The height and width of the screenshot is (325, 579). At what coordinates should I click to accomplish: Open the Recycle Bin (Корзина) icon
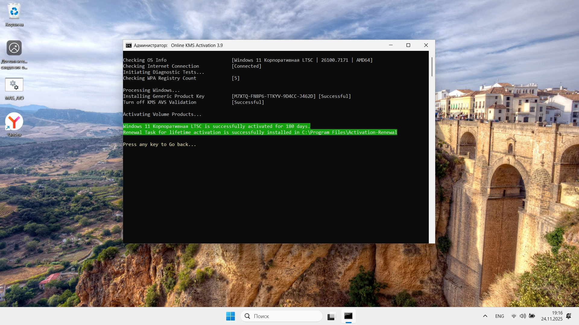pos(14,13)
